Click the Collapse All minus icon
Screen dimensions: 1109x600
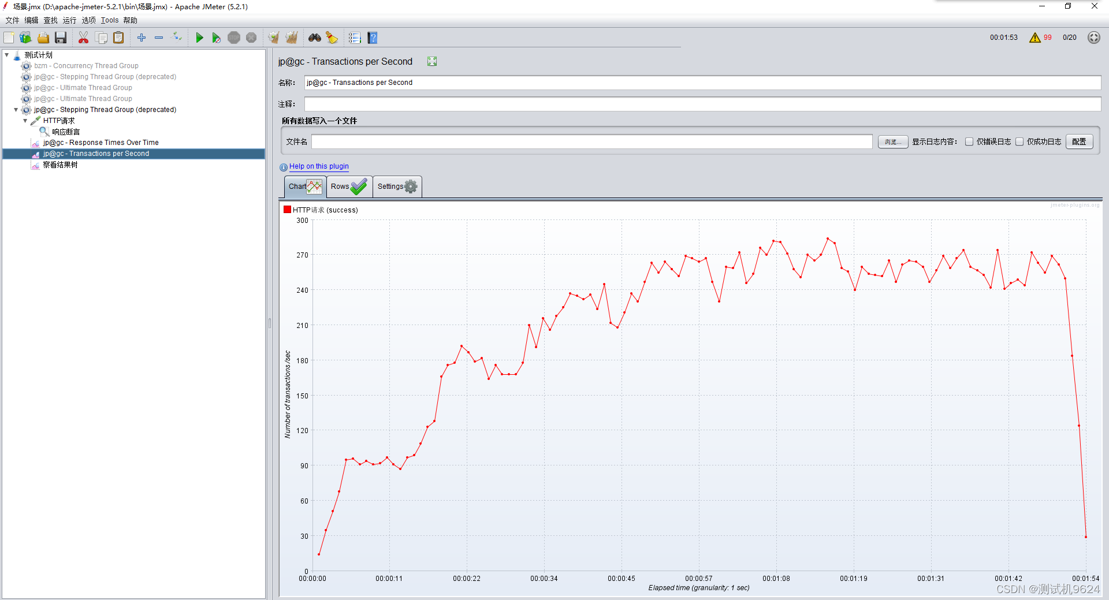pyautogui.click(x=159, y=38)
